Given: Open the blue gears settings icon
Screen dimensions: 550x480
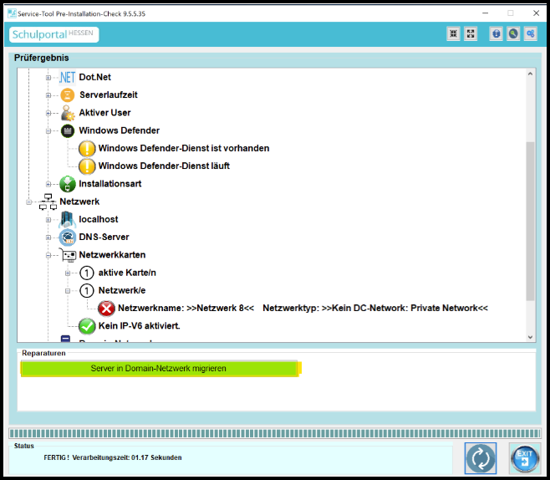Looking at the screenshot, I should 530,34.
